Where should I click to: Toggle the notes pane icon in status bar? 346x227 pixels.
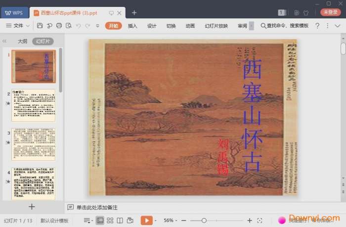pyautogui.click(x=87, y=221)
